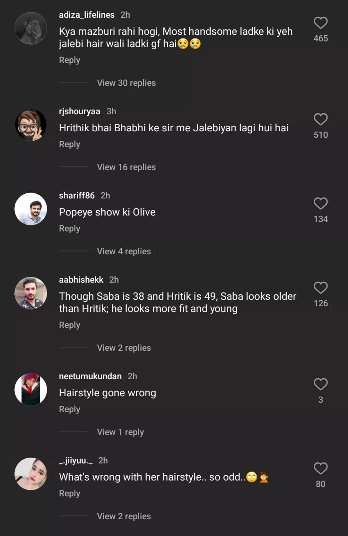The image size is (348, 536).
Task: Like adiza_lifelines' comment with the heart
Action: pos(320,23)
